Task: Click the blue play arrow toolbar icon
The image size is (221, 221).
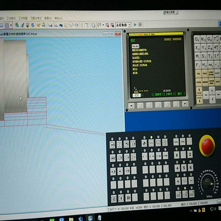Action: [135, 25]
